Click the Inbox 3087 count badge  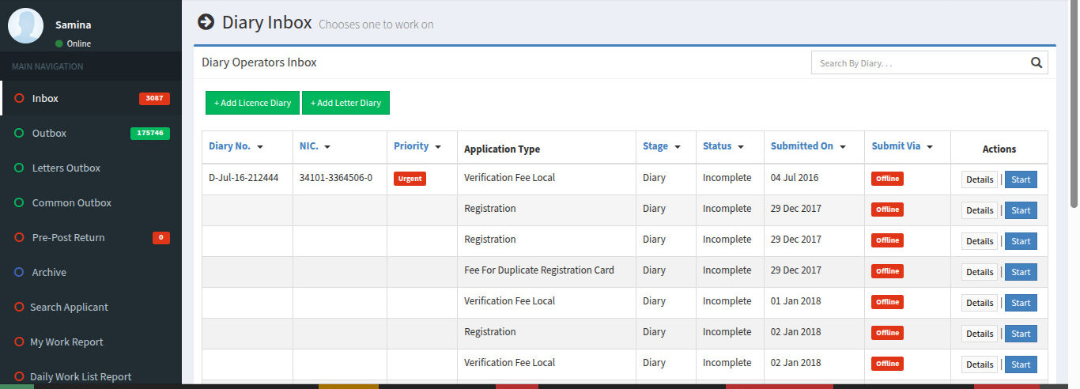154,99
